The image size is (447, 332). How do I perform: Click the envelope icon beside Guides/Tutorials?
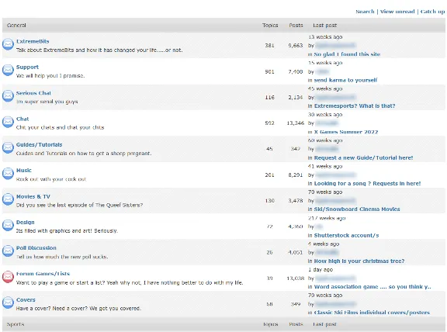pos(8,147)
